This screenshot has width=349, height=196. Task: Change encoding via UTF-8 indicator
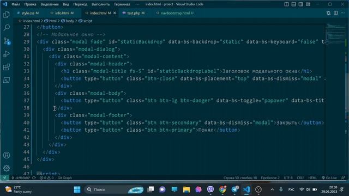point(288,178)
